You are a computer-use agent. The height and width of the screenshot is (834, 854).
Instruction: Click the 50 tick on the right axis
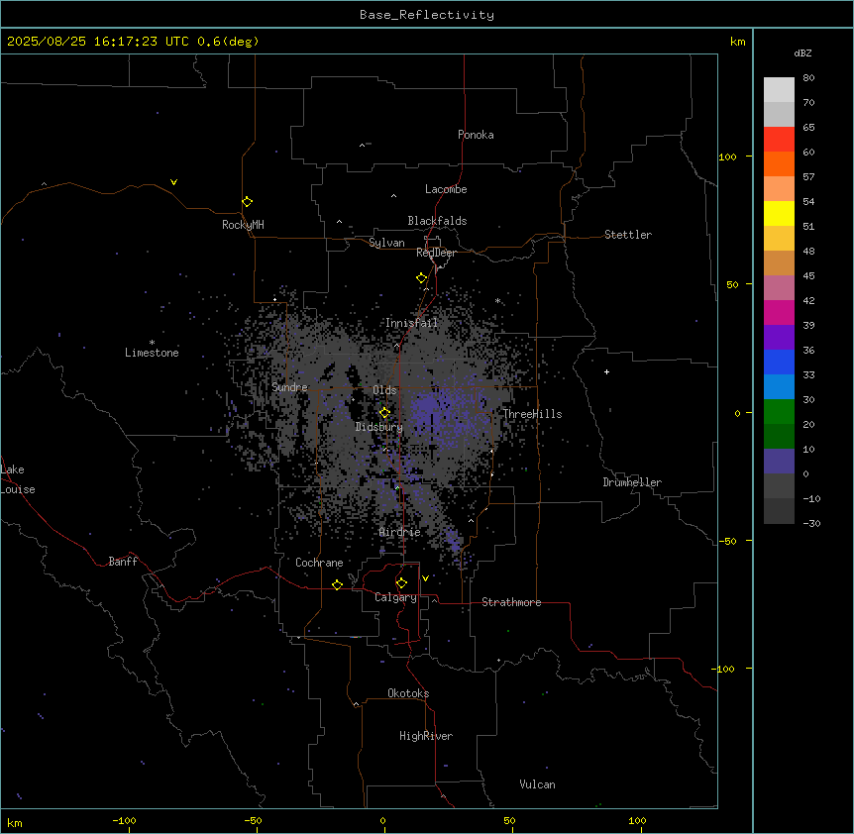(x=732, y=284)
